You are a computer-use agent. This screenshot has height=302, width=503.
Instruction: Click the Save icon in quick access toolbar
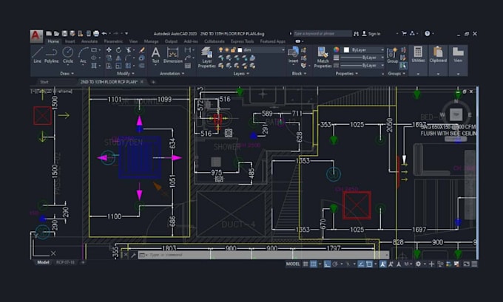click(x=64, y=33)
